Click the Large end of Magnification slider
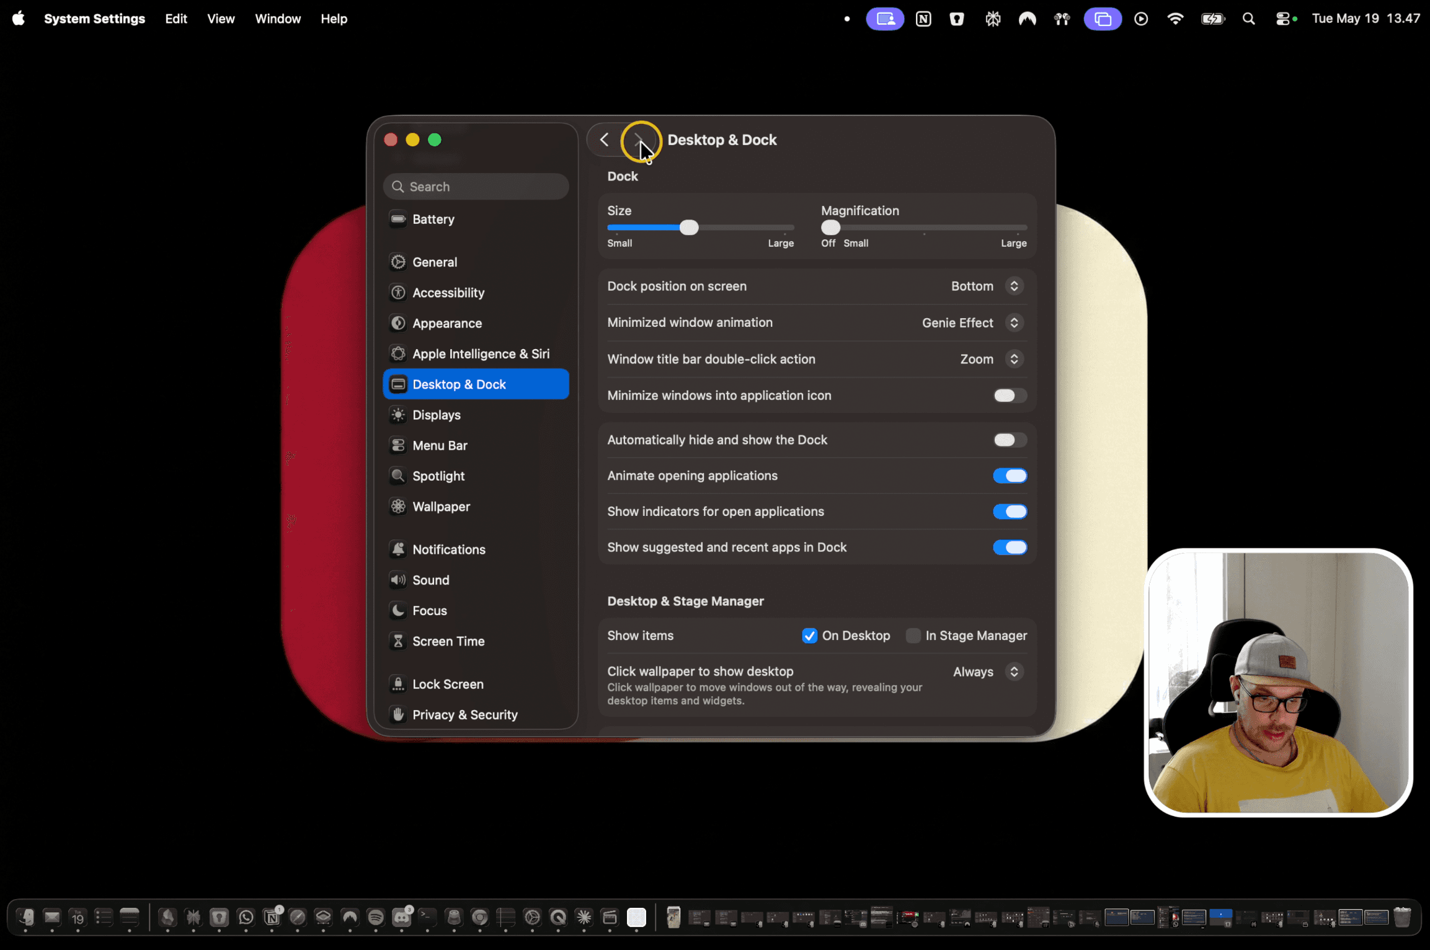 [1013, 244]
